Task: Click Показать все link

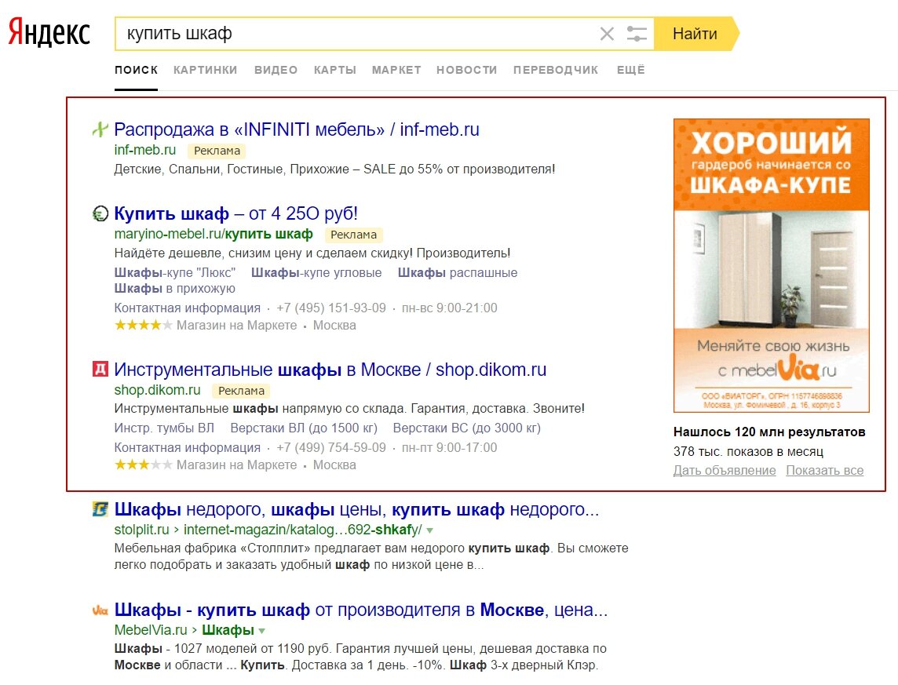Action: pos(825,471)
